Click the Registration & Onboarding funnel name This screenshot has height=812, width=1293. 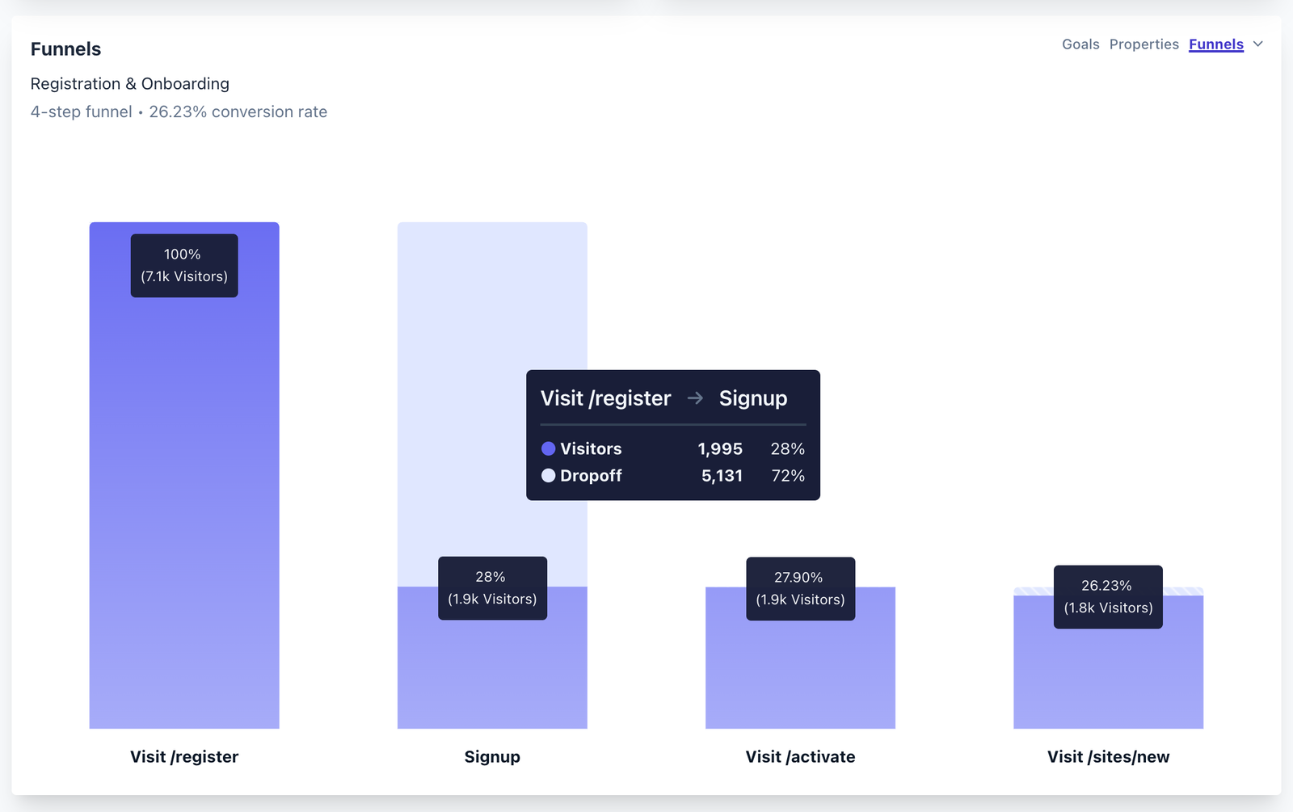tap(129, 83)
